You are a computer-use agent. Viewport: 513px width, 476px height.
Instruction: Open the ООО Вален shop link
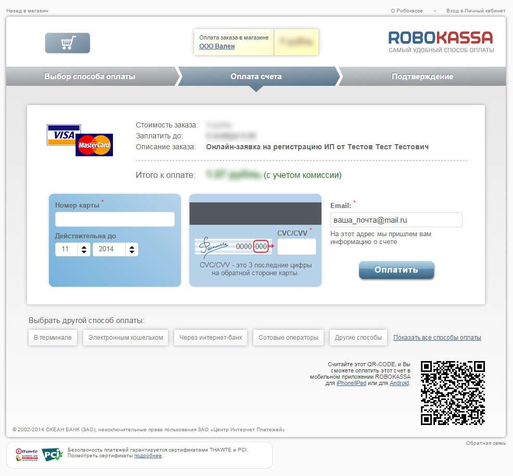(217, 46)
